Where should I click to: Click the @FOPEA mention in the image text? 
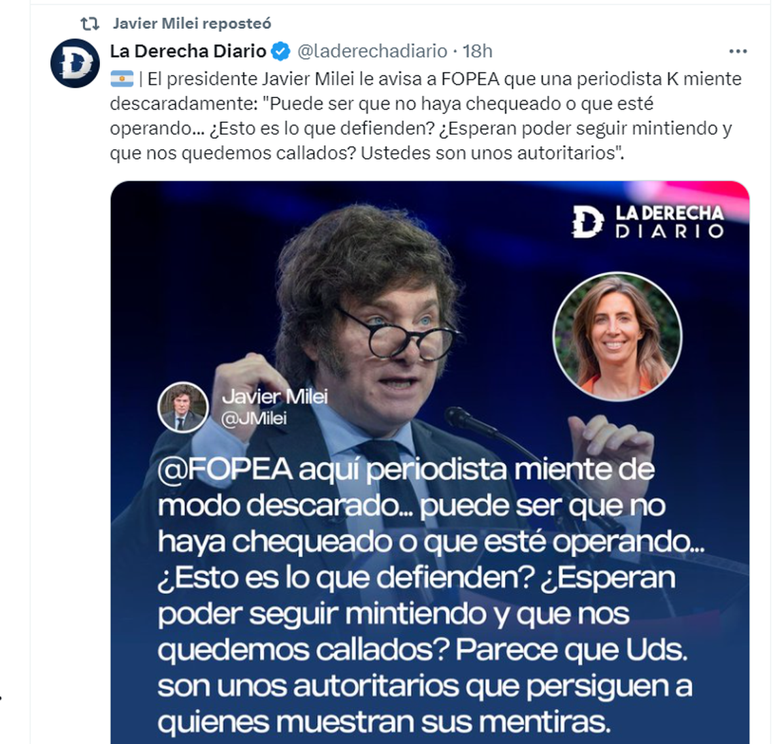click(x=225, y=469)
